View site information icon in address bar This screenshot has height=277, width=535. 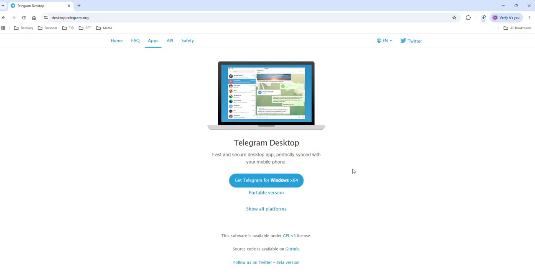(x=46, y=18)
